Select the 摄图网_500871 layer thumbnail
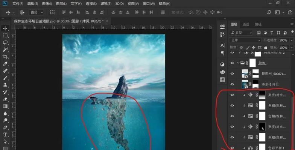 245,73
